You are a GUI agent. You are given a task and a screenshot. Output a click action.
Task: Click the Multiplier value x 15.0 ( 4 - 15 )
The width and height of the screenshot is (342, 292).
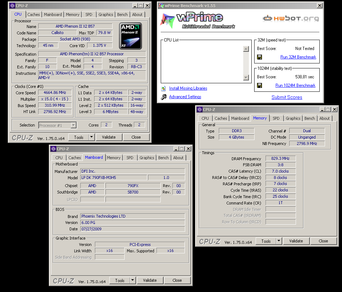pos(55,99)
